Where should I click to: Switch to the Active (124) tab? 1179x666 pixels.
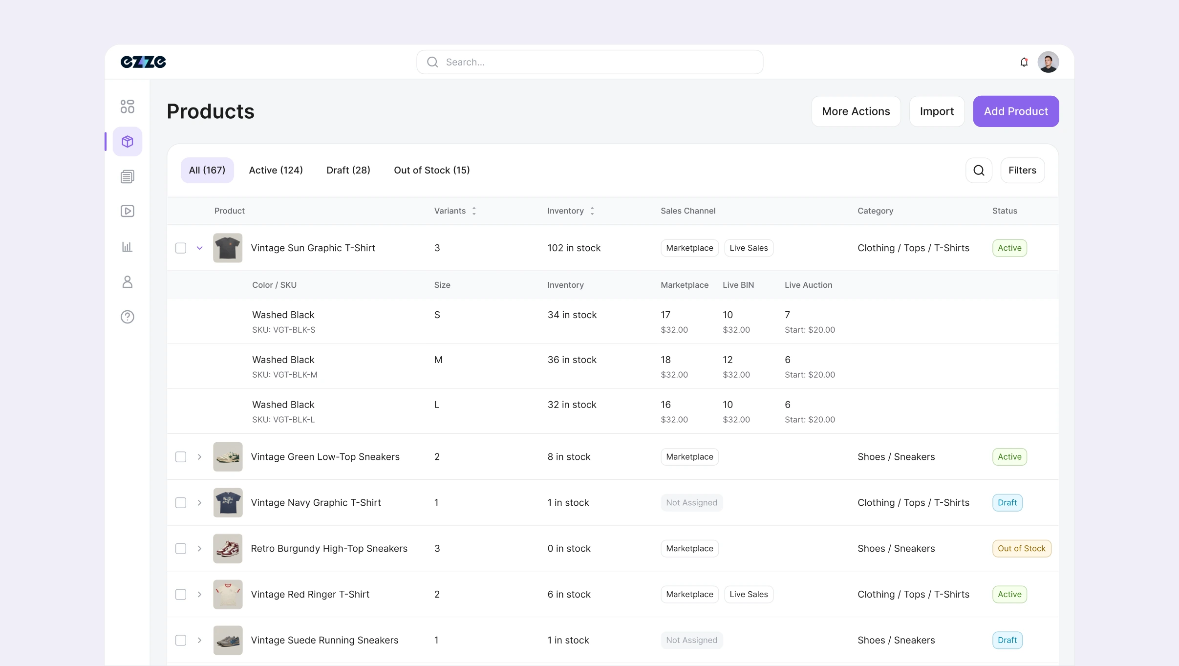[276, 171]
